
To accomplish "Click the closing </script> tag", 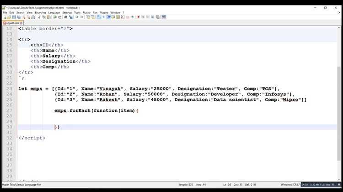I will pos(32,138).
